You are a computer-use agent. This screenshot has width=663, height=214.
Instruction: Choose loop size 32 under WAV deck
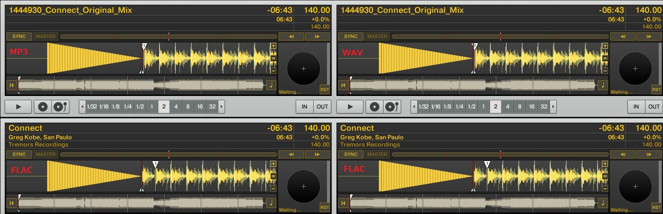[544, 106]
